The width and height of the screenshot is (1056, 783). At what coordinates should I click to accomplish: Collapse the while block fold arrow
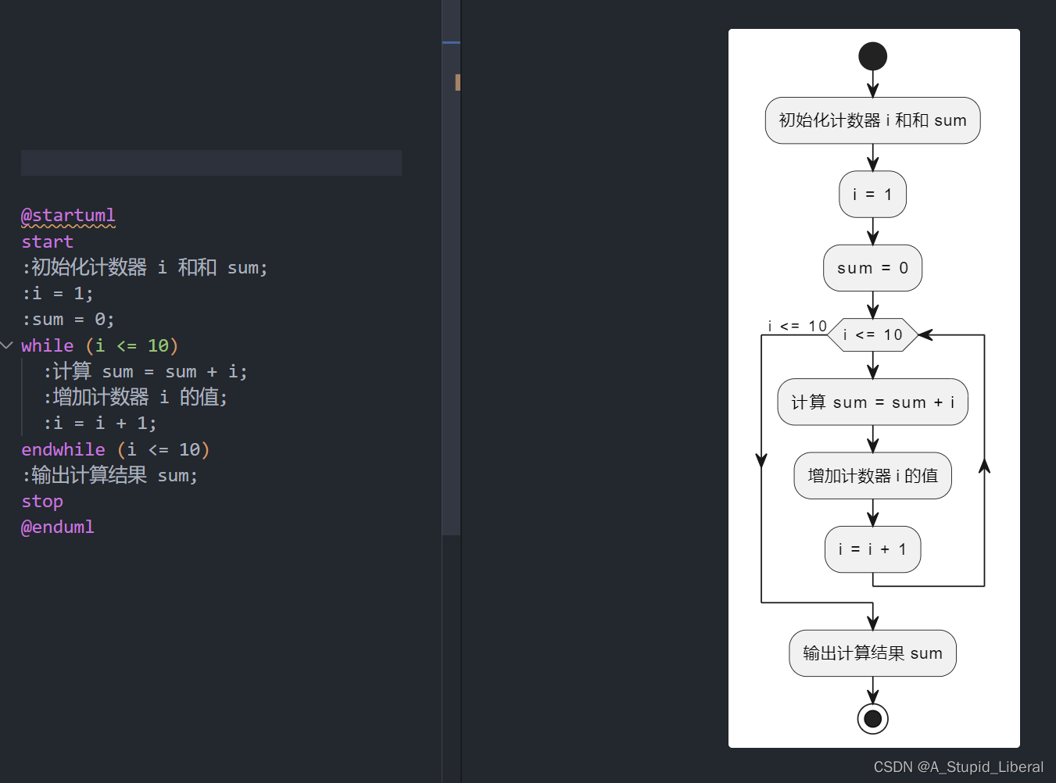pyautogui.click(x=7, y=345)
